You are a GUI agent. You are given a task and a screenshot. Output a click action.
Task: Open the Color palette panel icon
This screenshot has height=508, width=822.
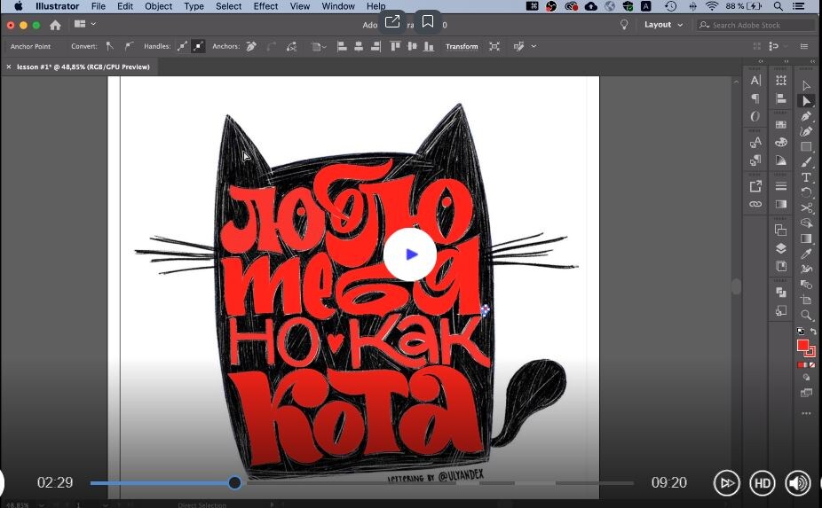pos(781,143)
